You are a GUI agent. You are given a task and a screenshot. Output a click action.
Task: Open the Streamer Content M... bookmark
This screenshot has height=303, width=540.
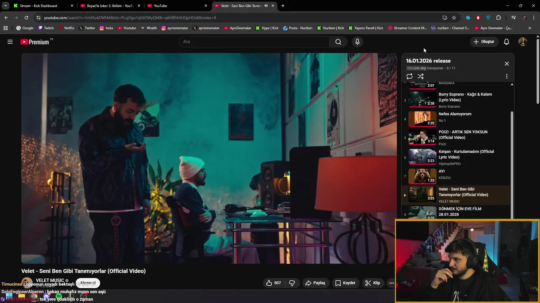pos(407,28)
